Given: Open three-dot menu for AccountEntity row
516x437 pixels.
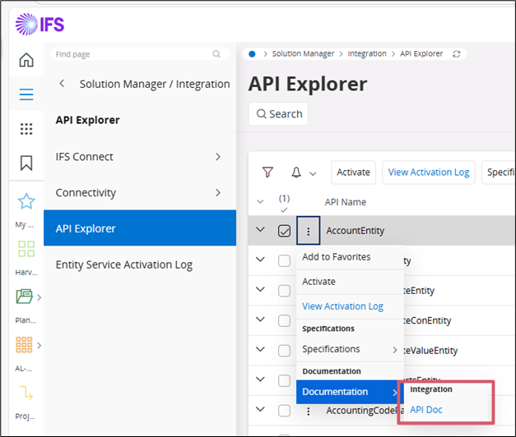Looking at the screenshot, I should point(309,231).
